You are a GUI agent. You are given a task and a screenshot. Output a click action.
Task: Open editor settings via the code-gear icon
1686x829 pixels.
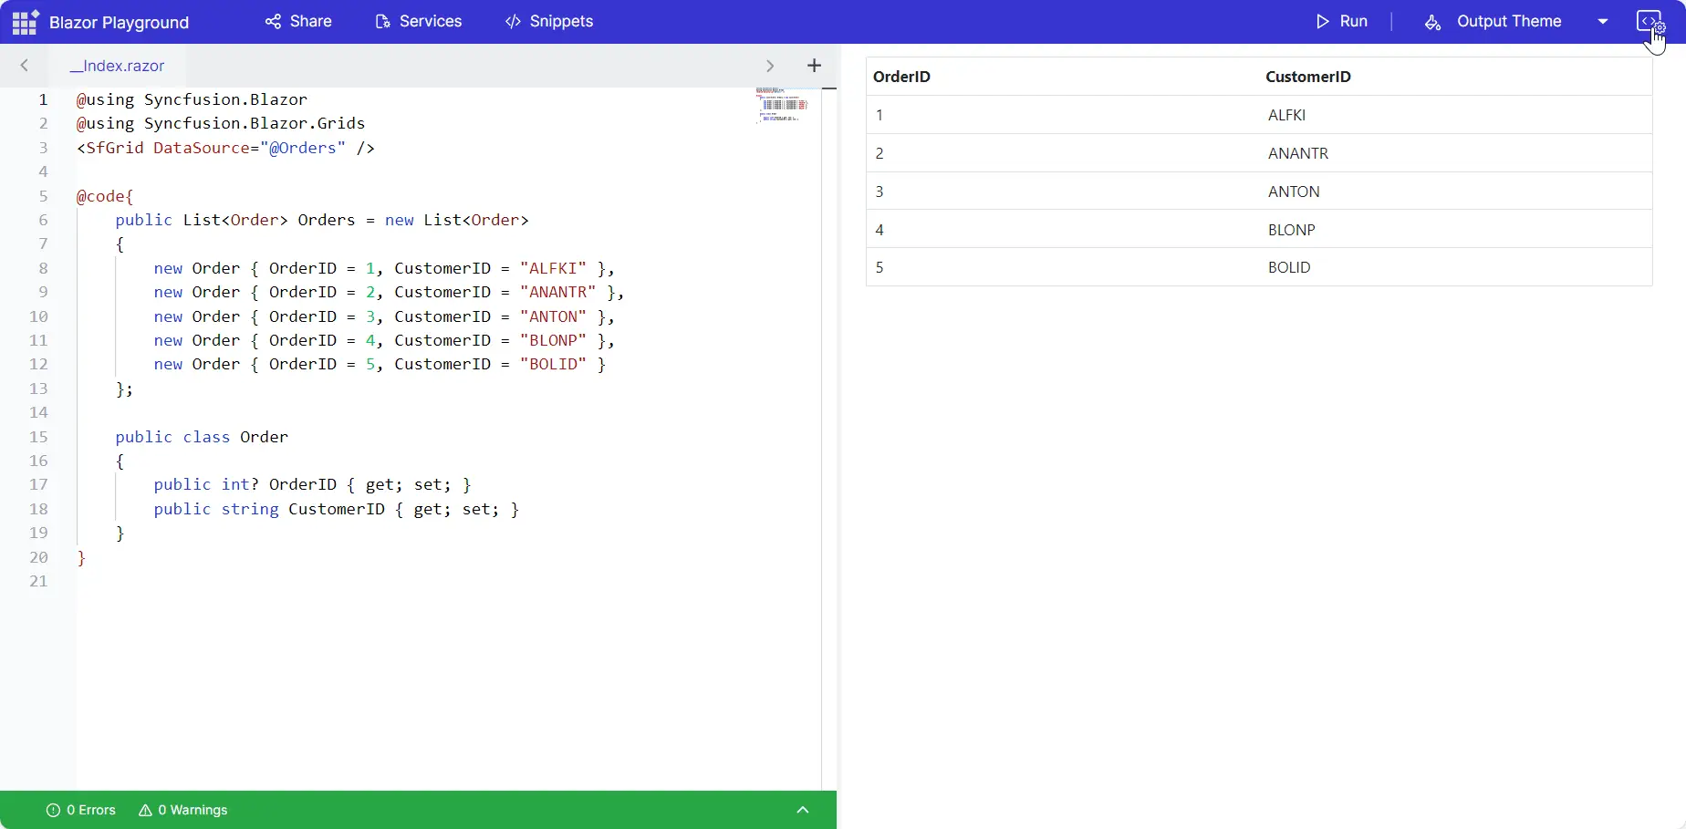point(1650,19)
